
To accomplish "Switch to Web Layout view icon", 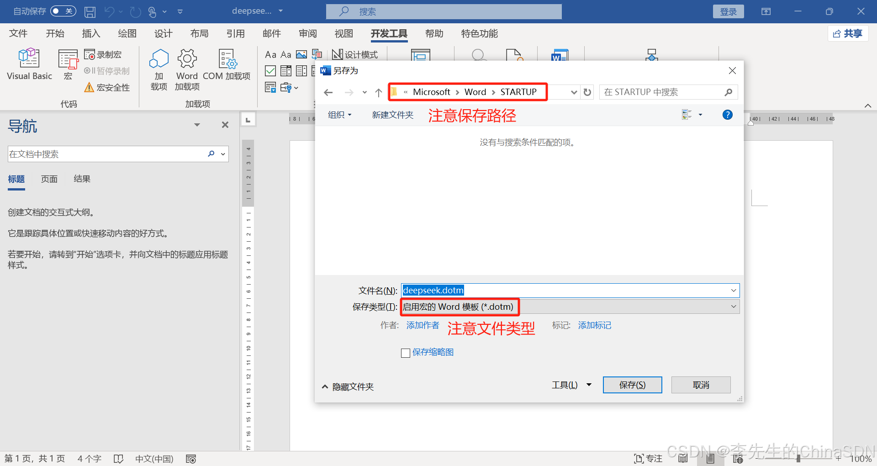I will (x=738, y=459).
